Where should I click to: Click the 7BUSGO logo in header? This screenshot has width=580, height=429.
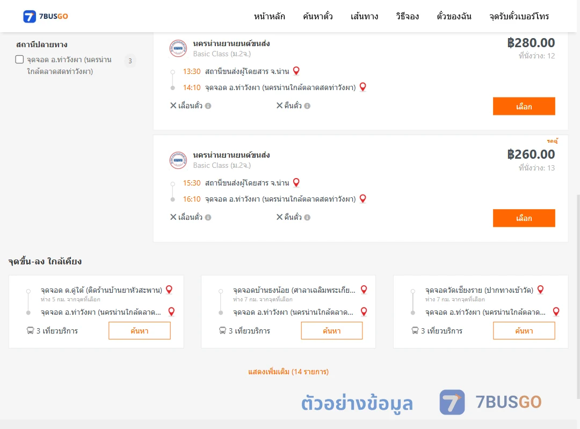click(x=46, y=16)
